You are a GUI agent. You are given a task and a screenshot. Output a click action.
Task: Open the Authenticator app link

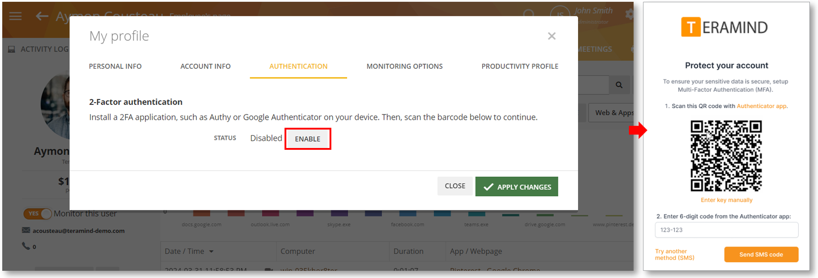tap(762, 106)
